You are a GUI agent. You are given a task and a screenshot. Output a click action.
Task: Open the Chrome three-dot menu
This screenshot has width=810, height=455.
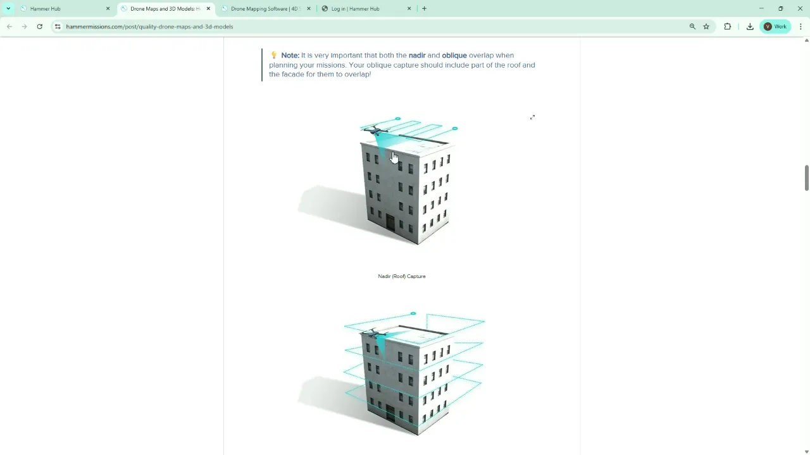point(801,27)
